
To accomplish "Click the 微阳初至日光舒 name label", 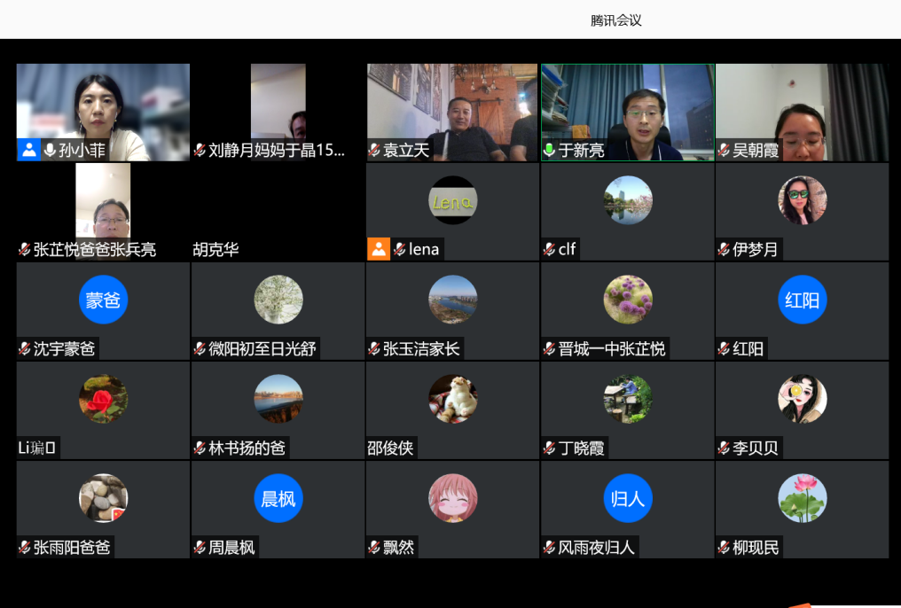I will coord(262,348).
